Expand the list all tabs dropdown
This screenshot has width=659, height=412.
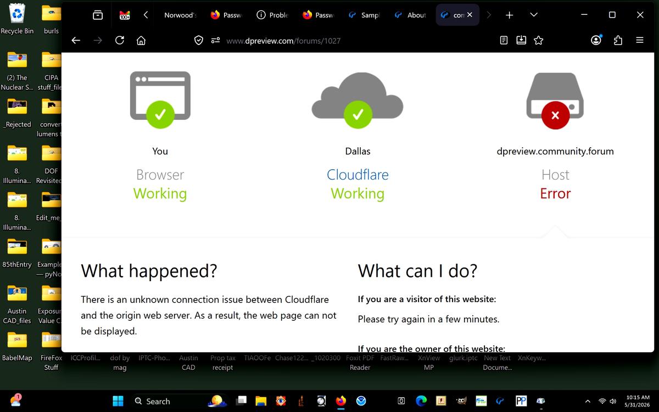534,15
